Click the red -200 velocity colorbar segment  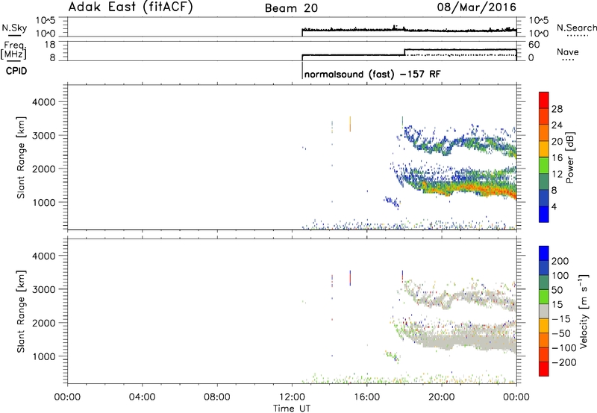point(544,369)
